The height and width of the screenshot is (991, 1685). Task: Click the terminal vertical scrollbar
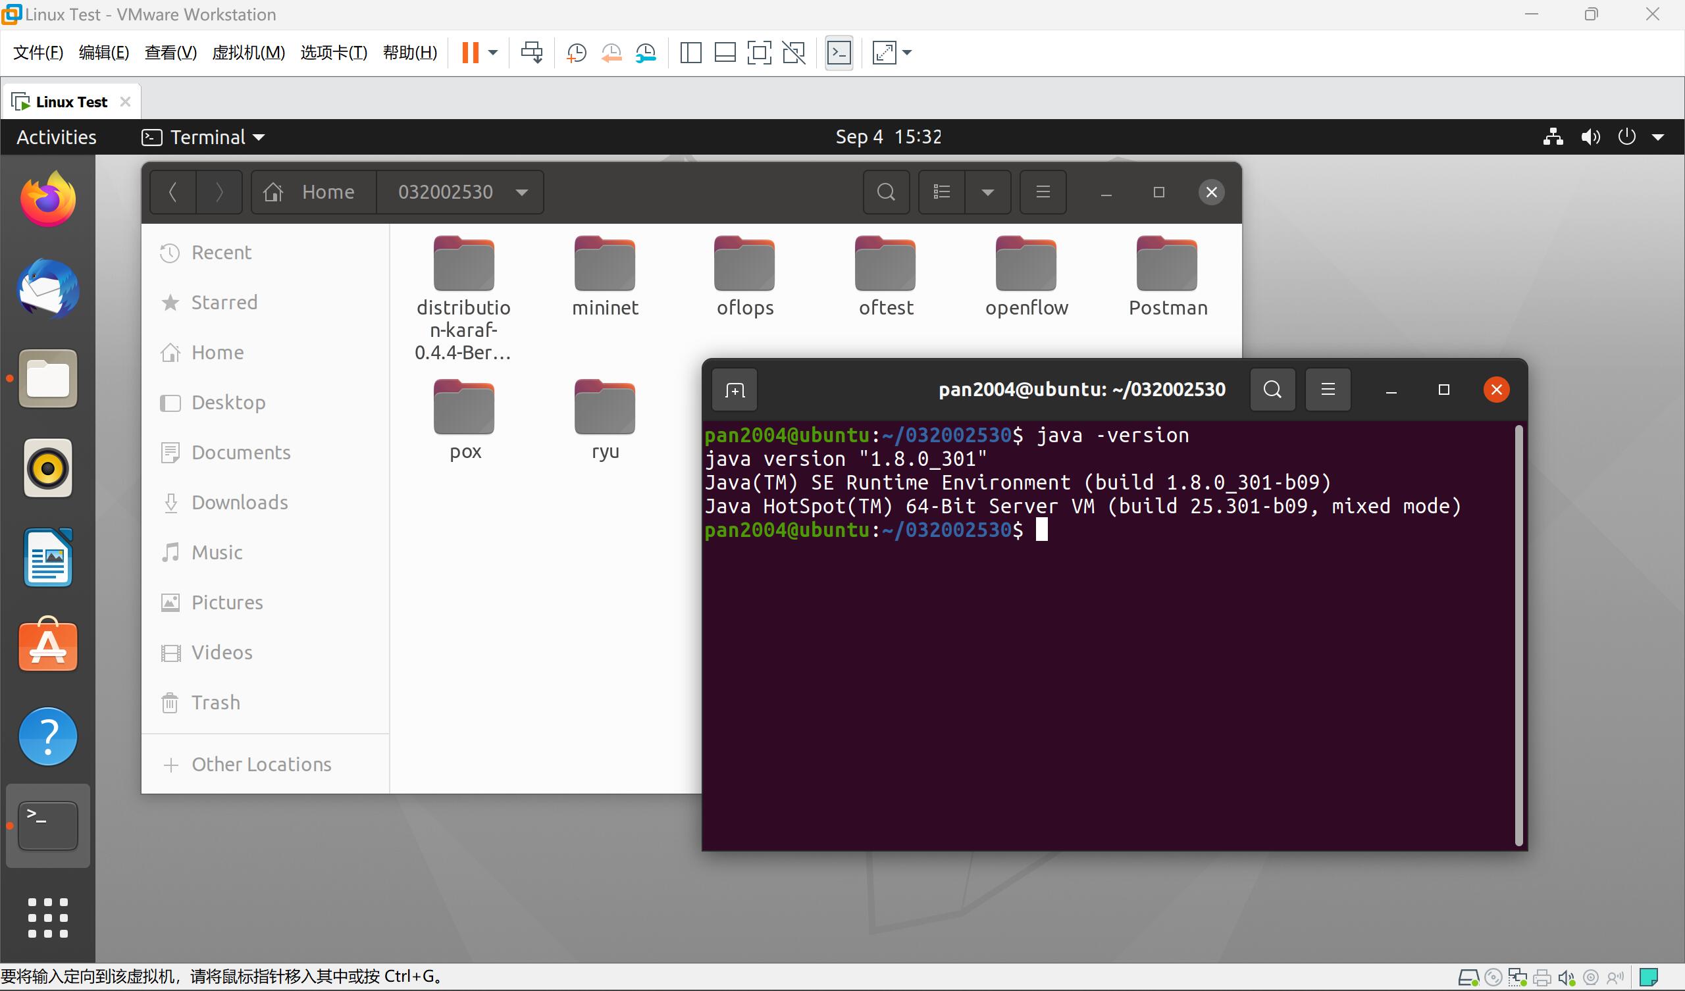pos(1518,635)
